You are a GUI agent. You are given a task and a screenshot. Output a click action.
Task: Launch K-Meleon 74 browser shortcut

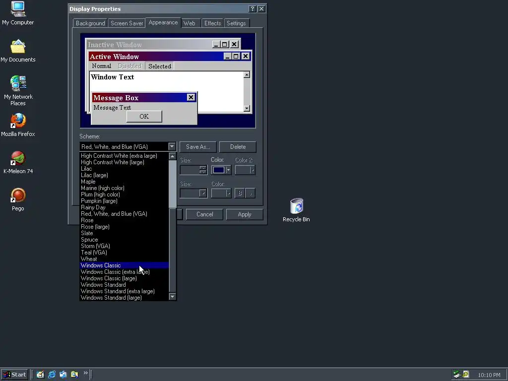[x=18, y=162]
